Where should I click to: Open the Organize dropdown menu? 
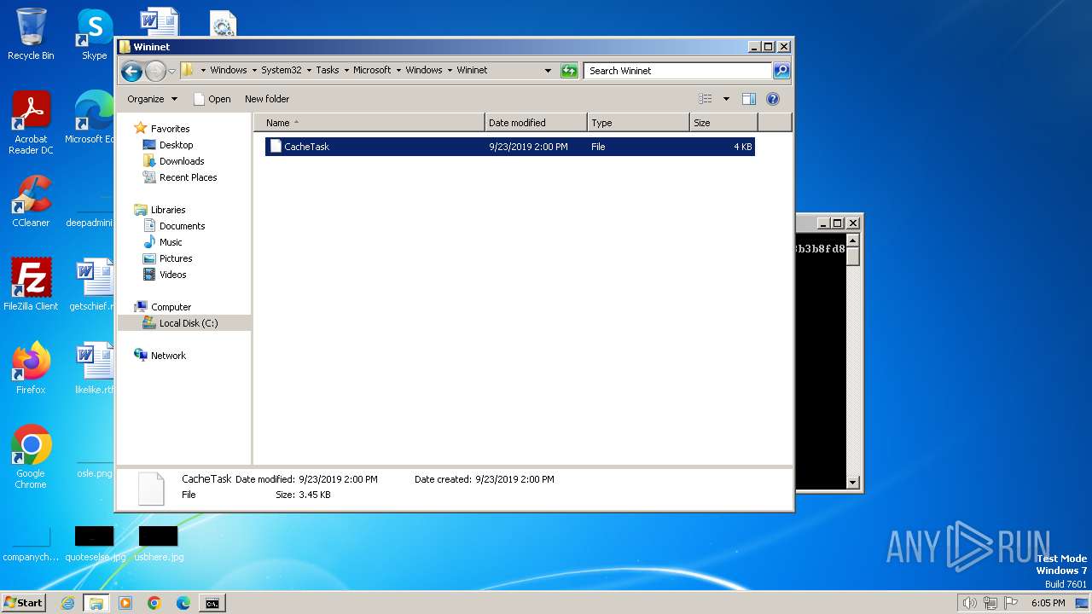[152, 99]
